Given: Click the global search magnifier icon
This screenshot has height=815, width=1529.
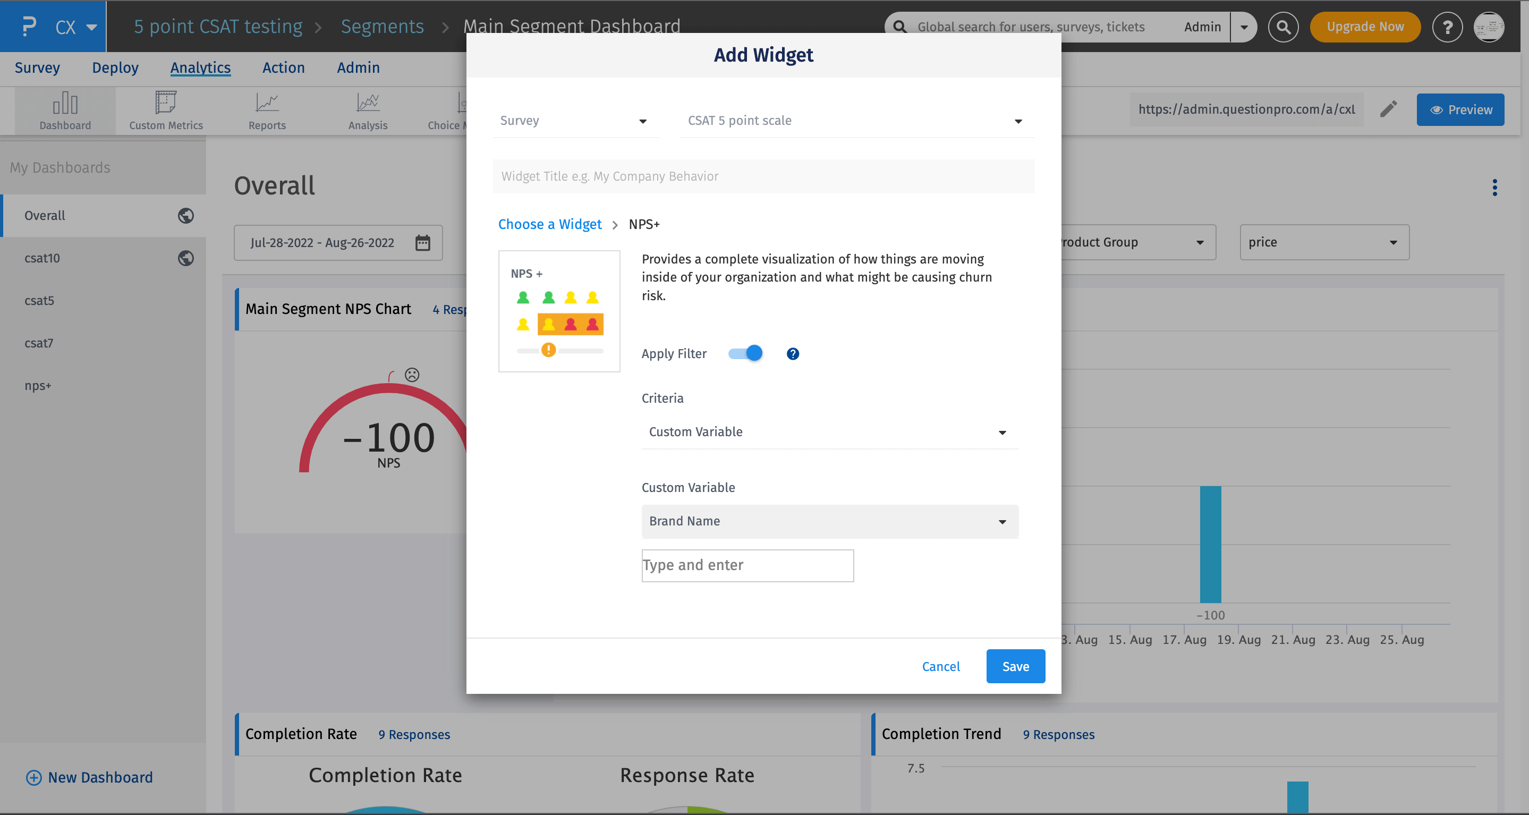Looking at the screenshot, I should coord(1283,27).
